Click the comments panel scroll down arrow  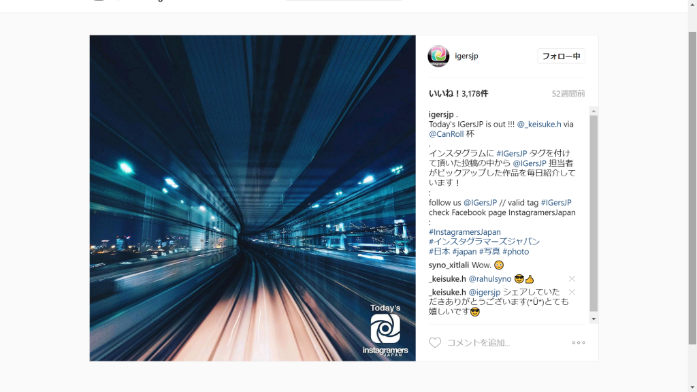point(594,318)
